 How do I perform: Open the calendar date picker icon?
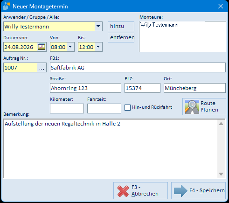click(42, 47)
